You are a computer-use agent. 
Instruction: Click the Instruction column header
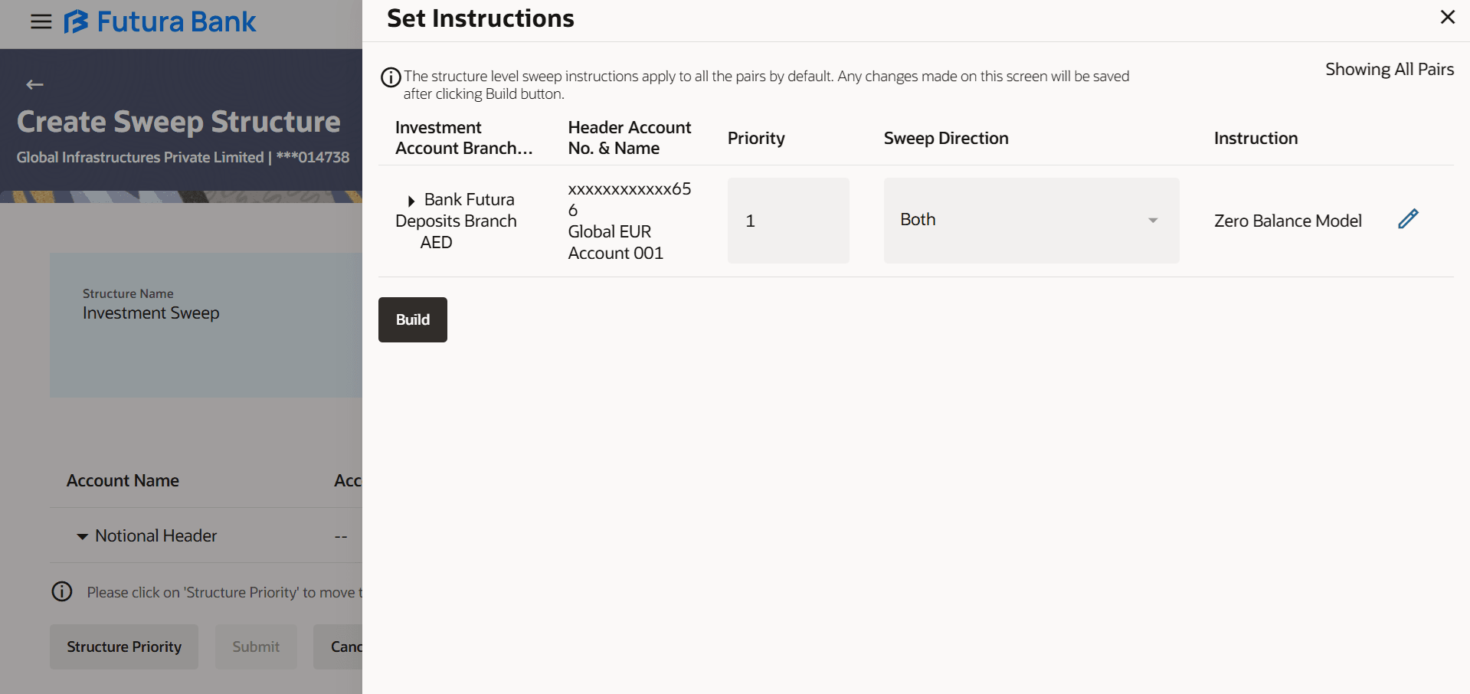click(x=1256, y=138)
